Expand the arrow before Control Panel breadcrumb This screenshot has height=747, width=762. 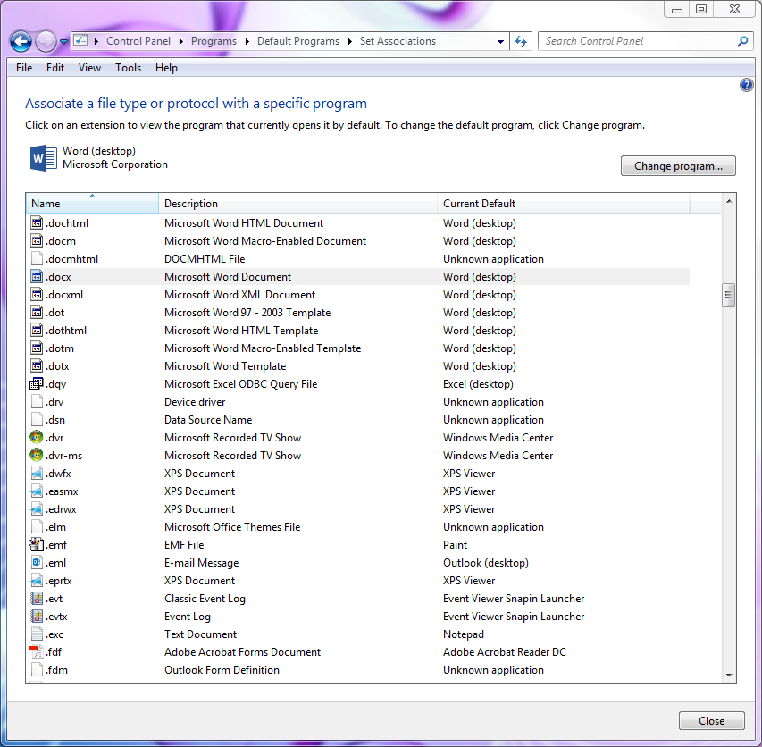click(x=96, y=41)
